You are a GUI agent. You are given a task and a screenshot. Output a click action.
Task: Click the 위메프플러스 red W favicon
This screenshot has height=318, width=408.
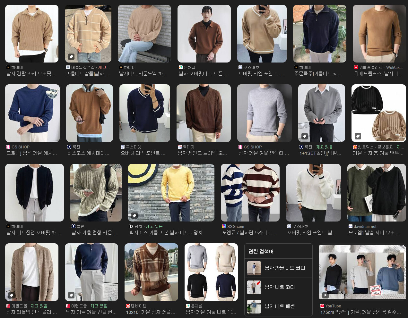[356, 67]
